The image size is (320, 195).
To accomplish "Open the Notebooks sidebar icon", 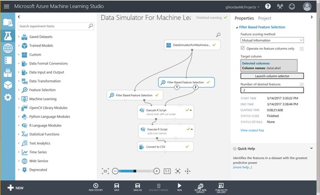I will [8, 61].
